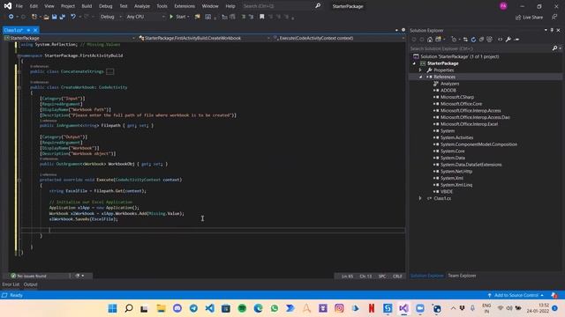This screenshot has width=565, height=317.
Task: Close the Class1.cs tab
Action: (35, 30)
